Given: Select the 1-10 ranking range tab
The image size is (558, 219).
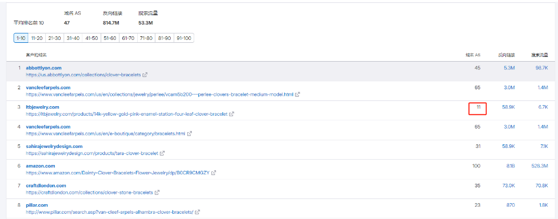Looking at the screenshot, I should (x=21, y=38).
